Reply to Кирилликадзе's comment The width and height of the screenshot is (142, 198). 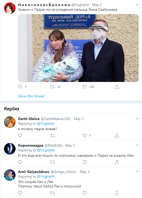(x=20, y=162)
